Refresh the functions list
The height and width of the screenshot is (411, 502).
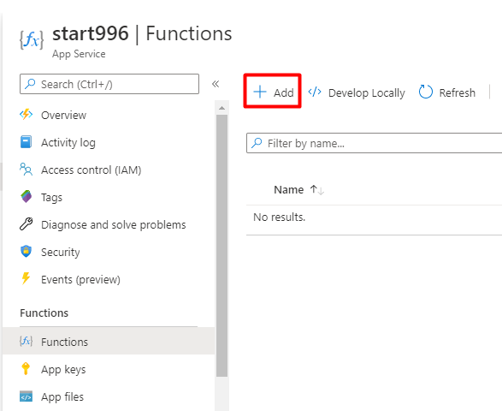[447, 92]
